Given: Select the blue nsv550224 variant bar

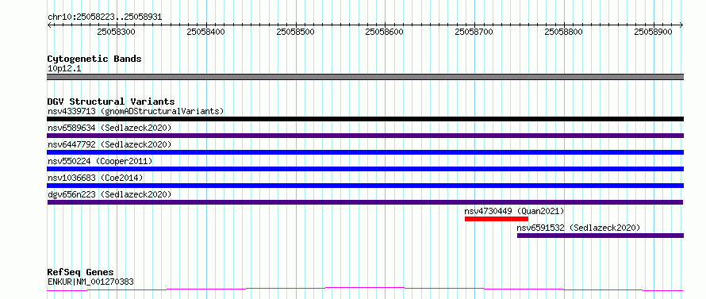Looking at the screenshot, I should tap(366, 169).
